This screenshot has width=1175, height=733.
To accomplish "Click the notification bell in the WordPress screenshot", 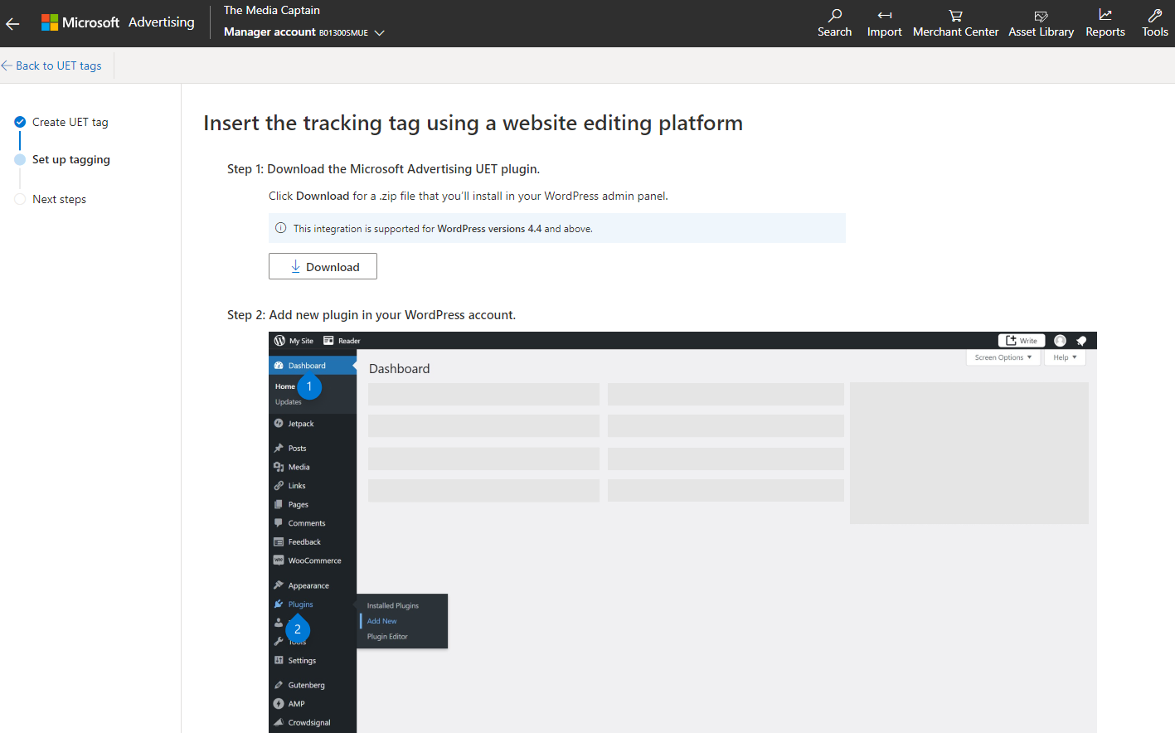I will point(1081,341).
